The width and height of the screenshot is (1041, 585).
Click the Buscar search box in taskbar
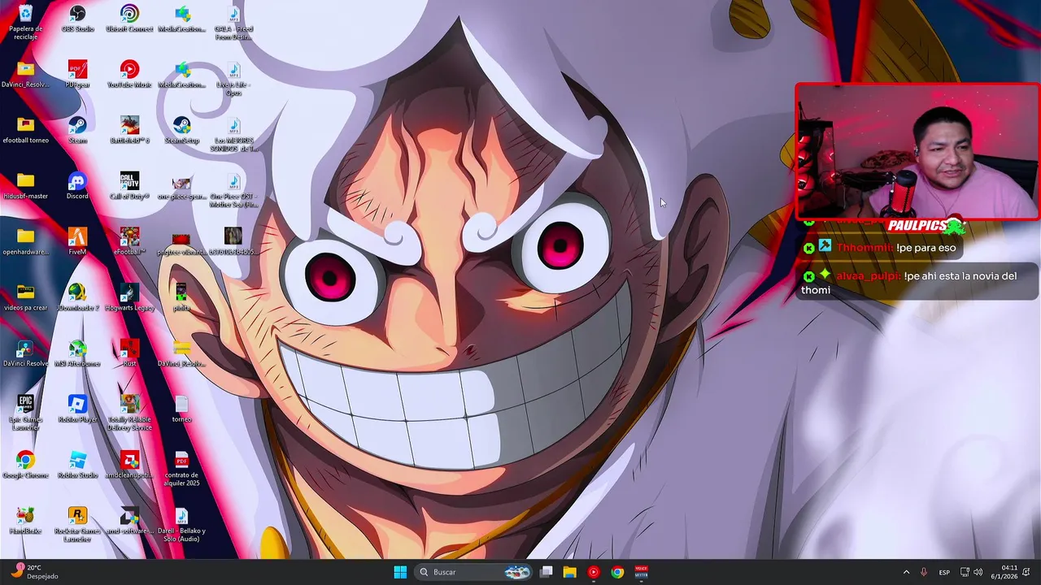pyautogui.click(x=475, y=572)
